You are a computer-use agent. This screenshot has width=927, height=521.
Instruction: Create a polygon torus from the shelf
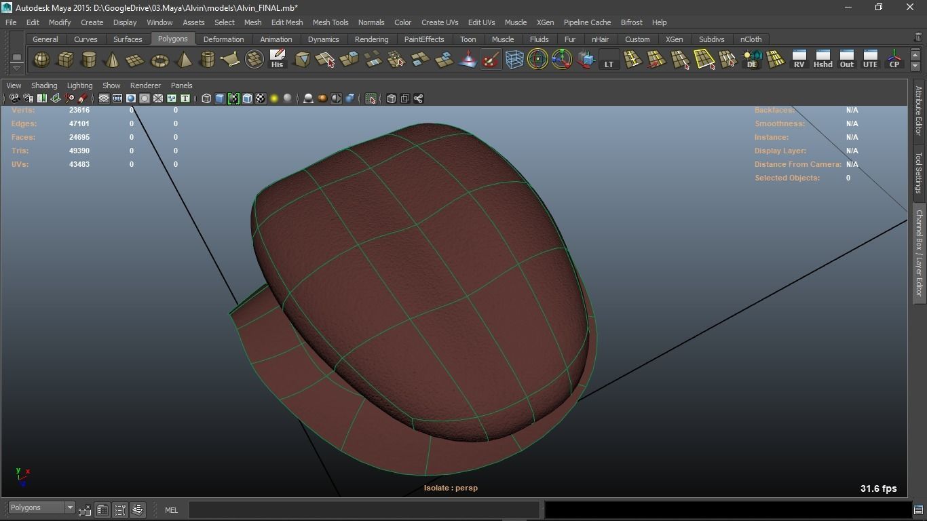(x=159, y=60)
